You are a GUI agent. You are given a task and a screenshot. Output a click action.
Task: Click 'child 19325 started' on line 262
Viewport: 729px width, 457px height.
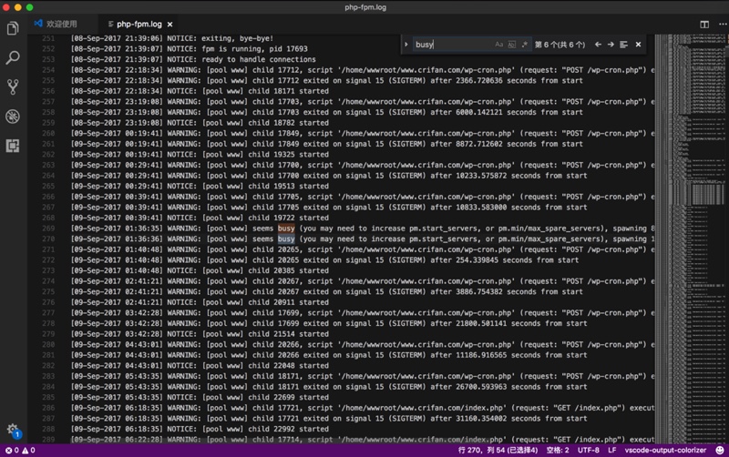tap(288, 154)
